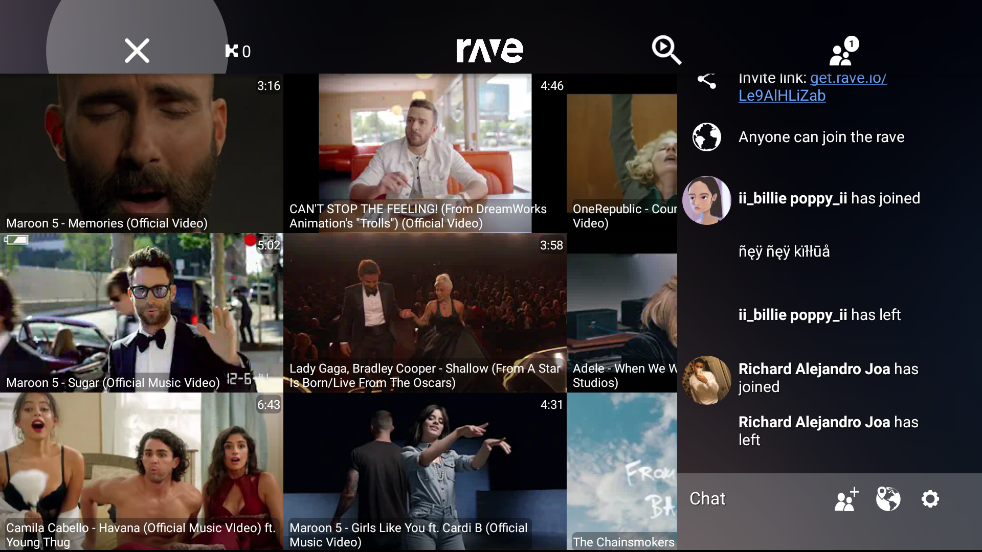Play Camila Cabello - Havana video
982x552 pixels.
(x=142, y=472)
